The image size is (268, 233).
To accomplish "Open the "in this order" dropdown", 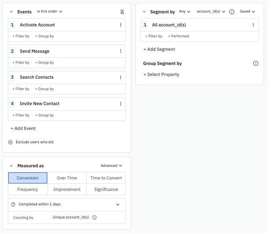I will coord(50,12).
